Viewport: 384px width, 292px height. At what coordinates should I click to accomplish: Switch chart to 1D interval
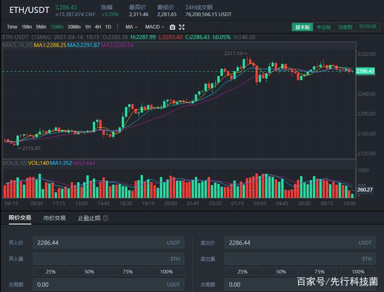(x=108, y=27)
